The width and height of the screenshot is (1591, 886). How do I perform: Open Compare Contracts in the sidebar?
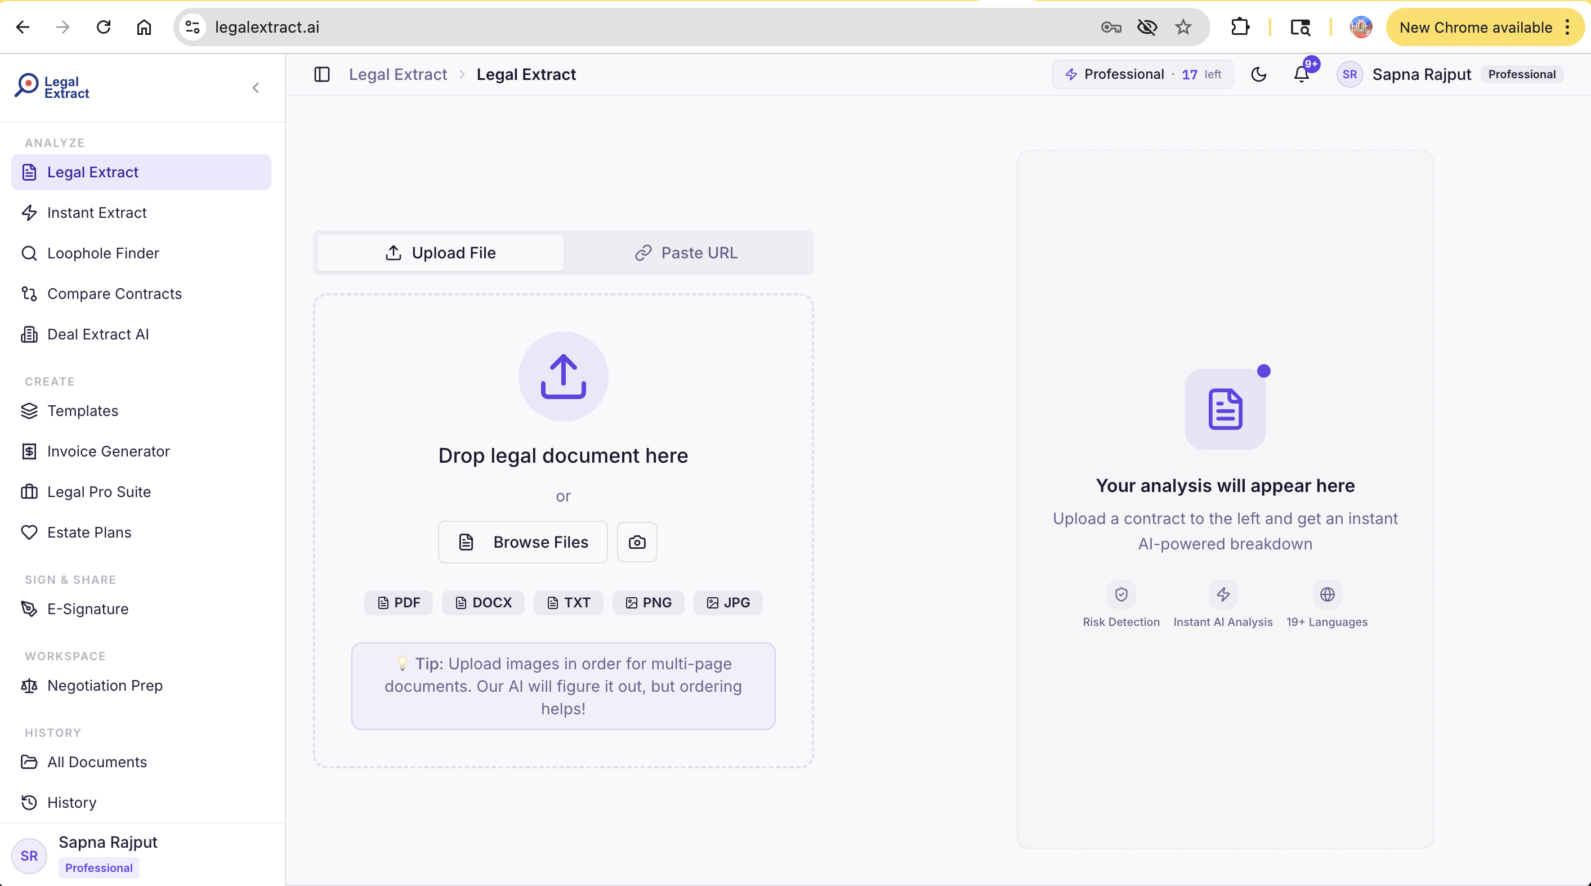141,294
